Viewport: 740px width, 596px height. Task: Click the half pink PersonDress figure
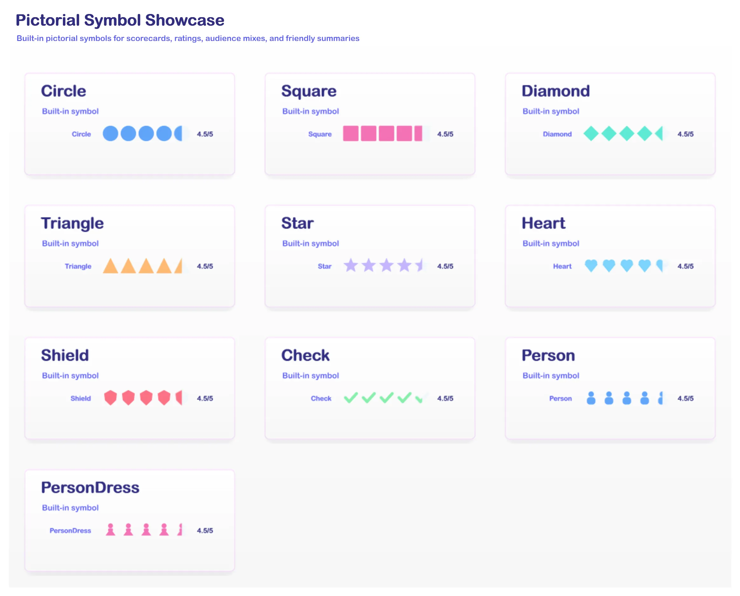[180, 530]
